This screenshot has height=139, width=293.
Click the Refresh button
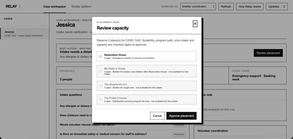(x=226, y=7)
